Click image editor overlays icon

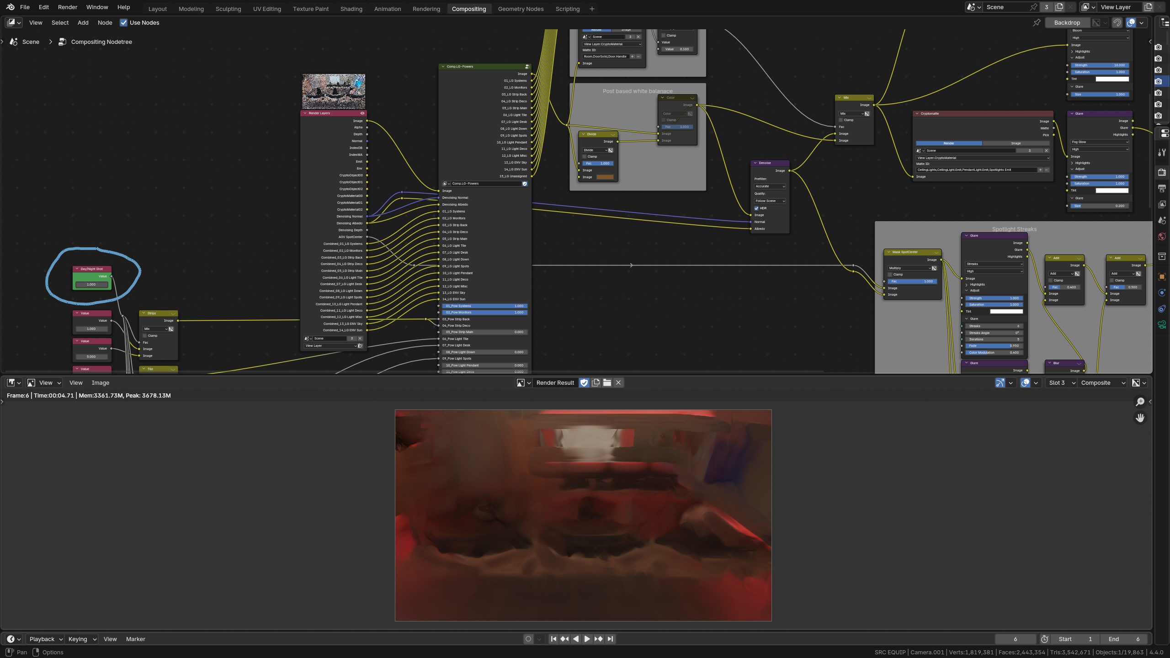1025,383
